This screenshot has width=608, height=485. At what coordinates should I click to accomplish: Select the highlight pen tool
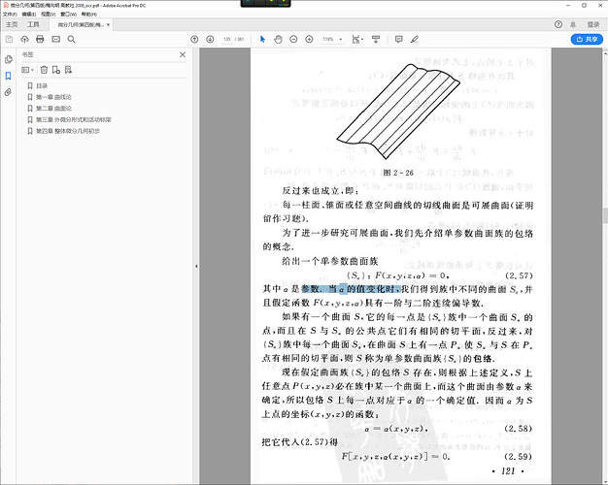415,39
